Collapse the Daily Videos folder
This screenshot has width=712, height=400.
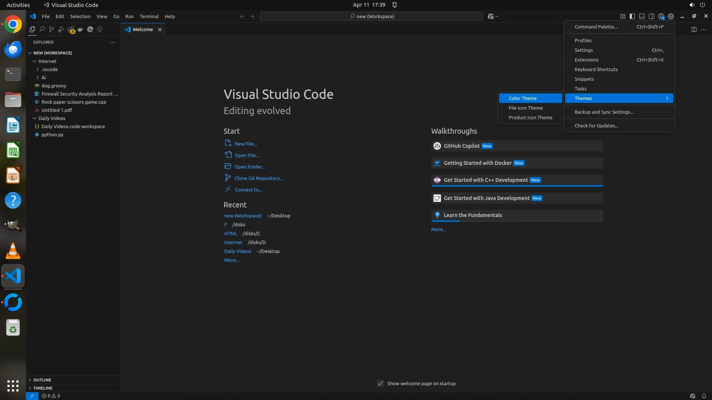coord(52,118)
